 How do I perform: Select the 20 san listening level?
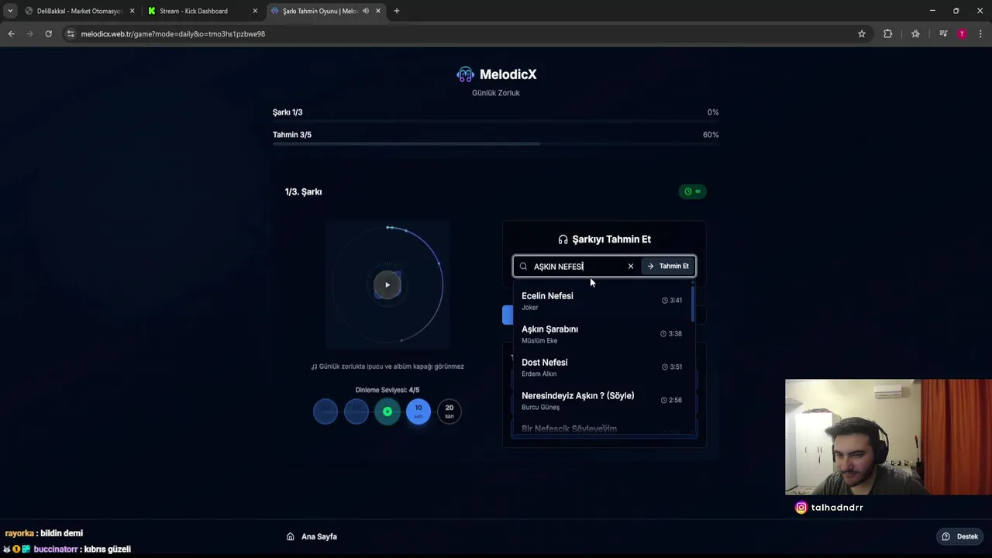[x=449, y=412]
